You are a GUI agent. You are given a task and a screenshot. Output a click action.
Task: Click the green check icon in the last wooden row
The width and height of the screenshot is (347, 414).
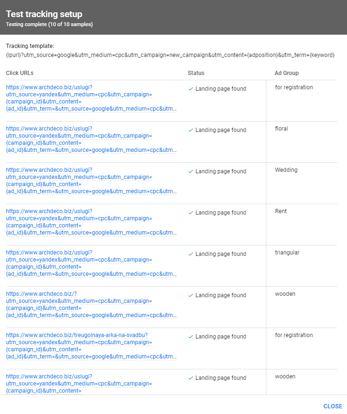click(x=190, y=377)
